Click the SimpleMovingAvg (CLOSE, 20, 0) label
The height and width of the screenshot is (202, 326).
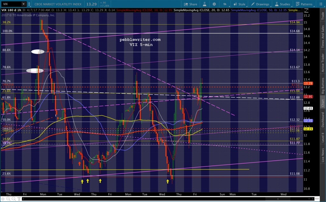(197, 10)
